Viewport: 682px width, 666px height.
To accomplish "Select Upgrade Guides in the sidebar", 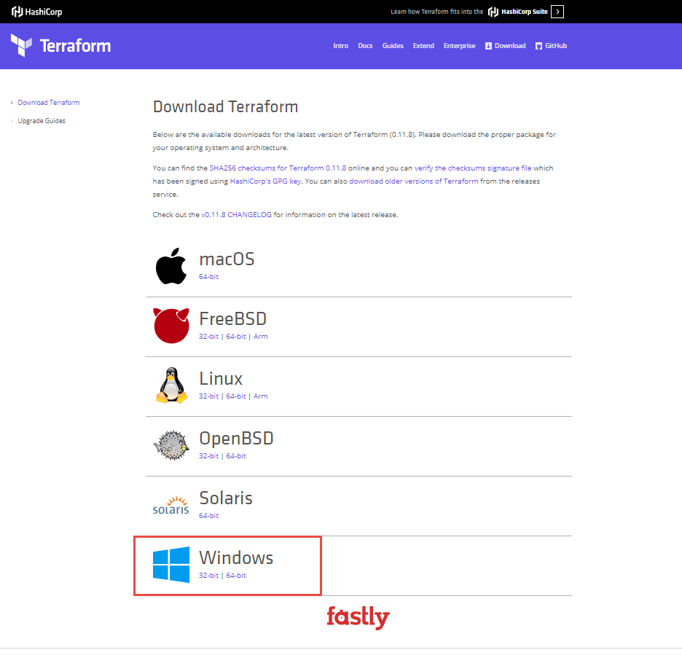I will [42, 121].
